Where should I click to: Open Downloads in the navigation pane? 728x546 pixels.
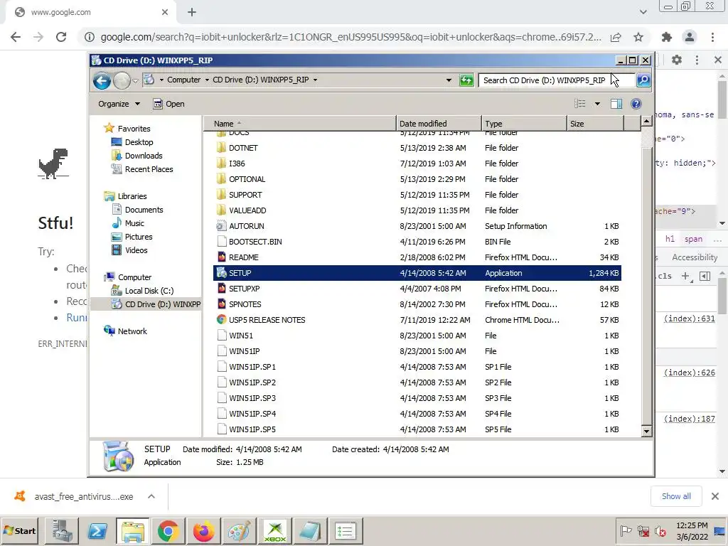coord(144,156)
